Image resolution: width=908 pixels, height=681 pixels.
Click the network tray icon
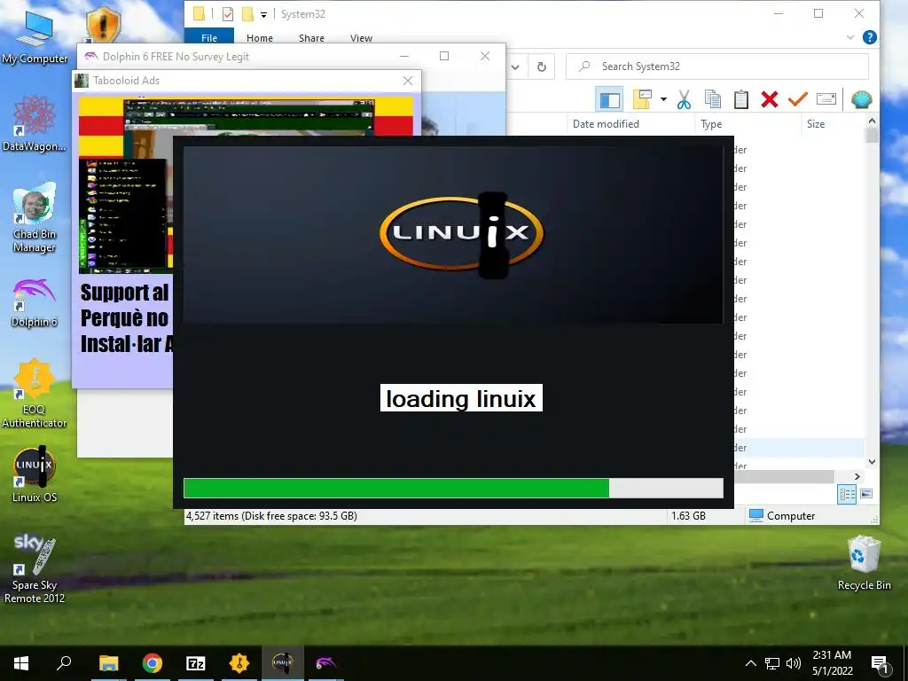point(772,663)
